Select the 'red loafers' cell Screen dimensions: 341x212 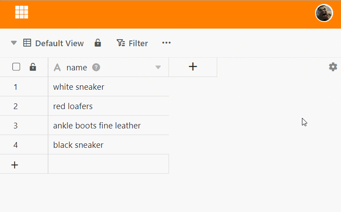point(108,106)
